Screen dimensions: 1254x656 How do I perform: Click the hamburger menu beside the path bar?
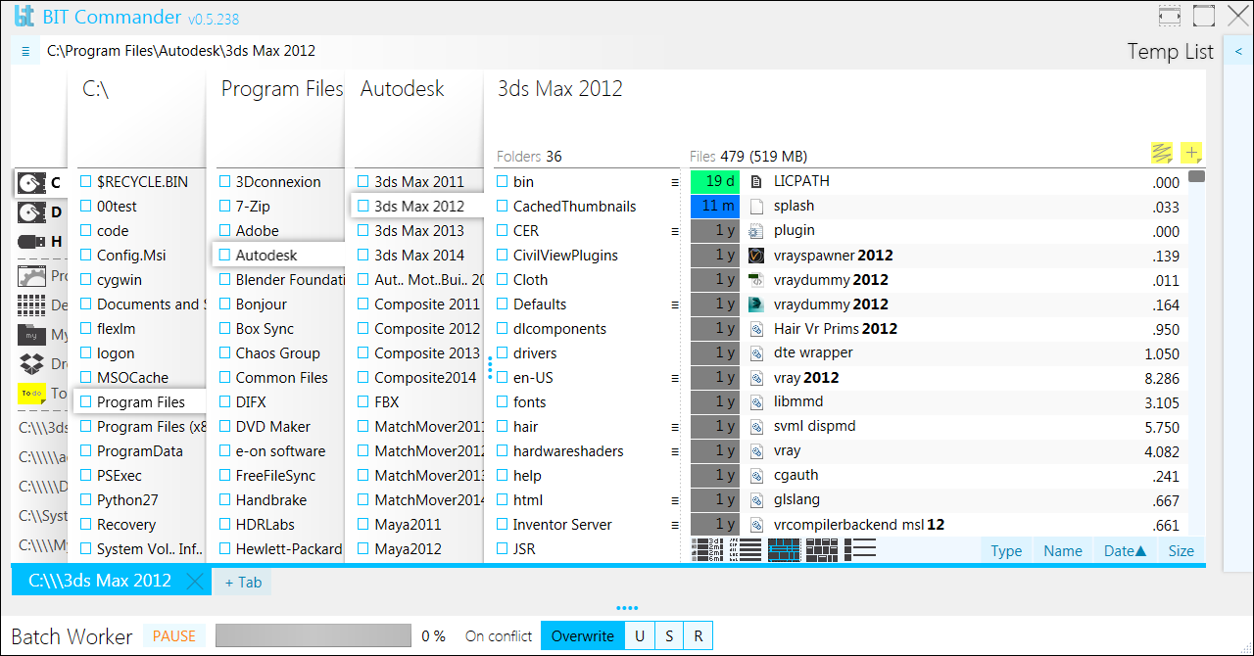pyautogui.click(x=25, y=52)
